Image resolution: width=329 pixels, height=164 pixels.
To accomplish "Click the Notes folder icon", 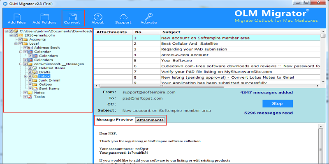I will [x=30, y=93].
